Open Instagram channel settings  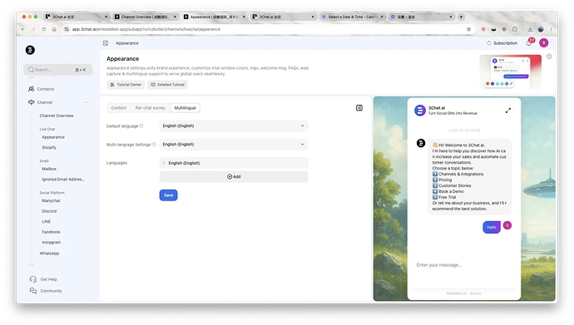tap(52, 243)
